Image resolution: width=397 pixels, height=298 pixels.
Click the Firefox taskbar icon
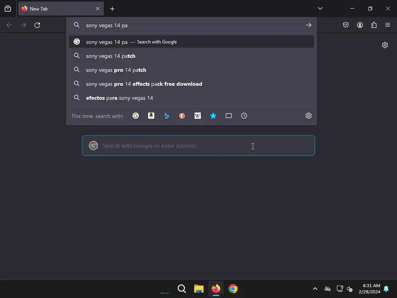click(x=216, y=289)
